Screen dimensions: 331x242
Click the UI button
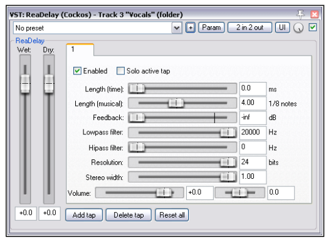click(282, 28)
